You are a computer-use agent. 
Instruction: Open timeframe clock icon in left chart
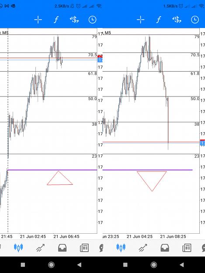tap(92, 20)
